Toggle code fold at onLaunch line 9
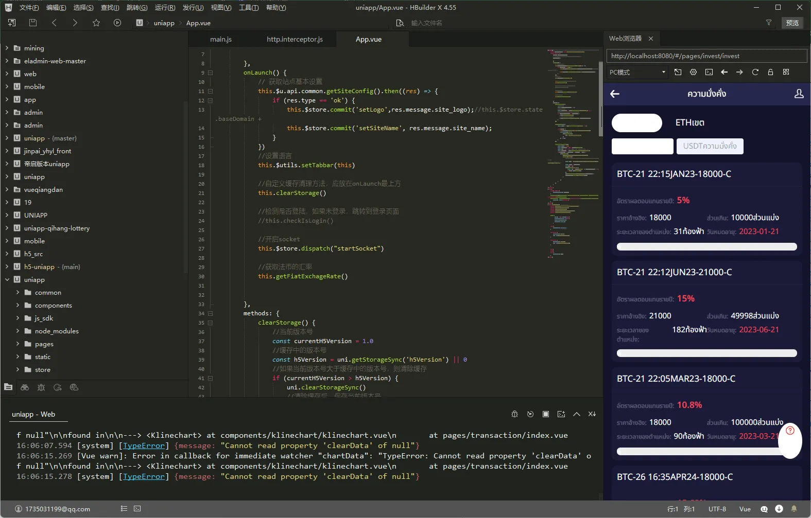This screenshot has height=518, width=811. click(210, 73)
